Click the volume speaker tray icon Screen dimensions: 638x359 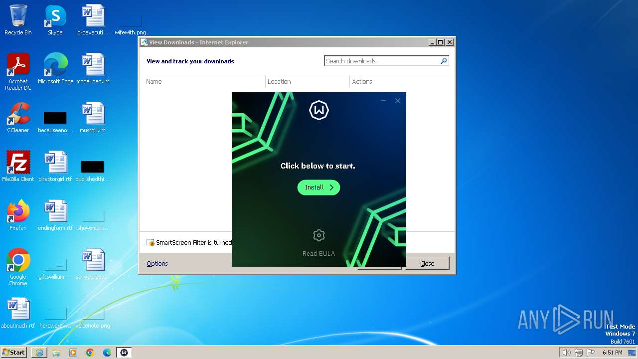(x=566, y=353)
